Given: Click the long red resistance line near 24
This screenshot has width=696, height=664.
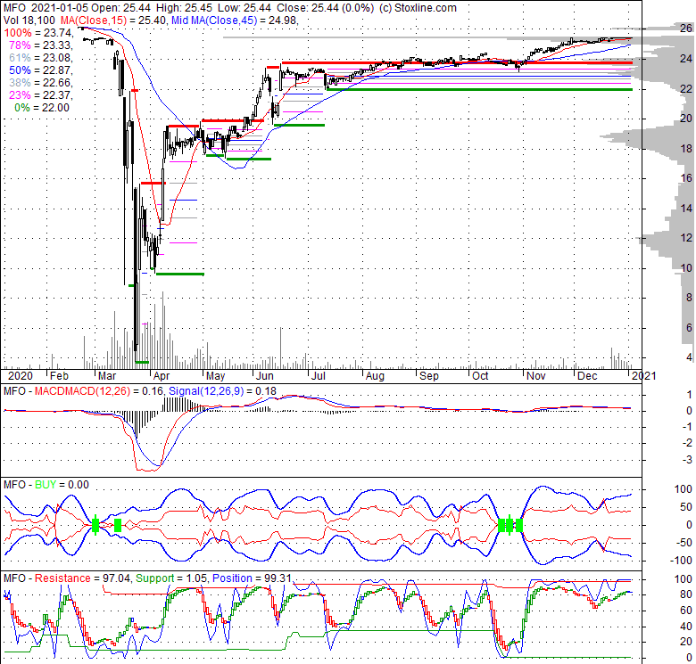Looking at the screenshot, I should (x=457, y=62).
